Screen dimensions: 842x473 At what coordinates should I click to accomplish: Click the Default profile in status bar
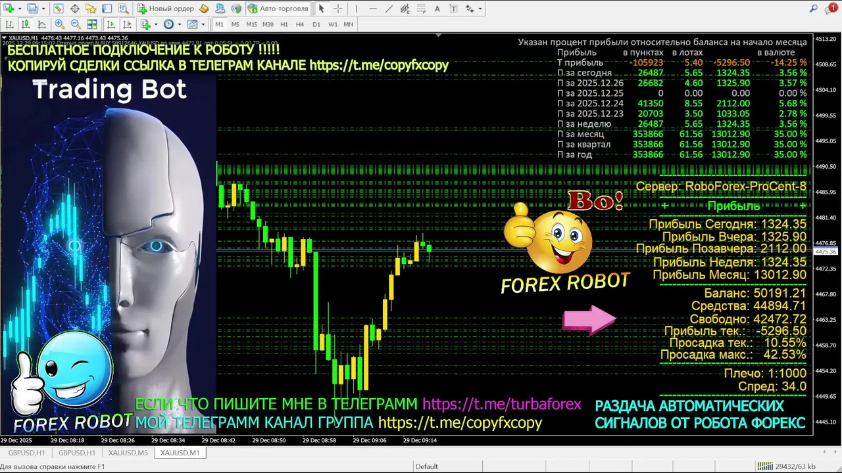click(x=426, y=466)
